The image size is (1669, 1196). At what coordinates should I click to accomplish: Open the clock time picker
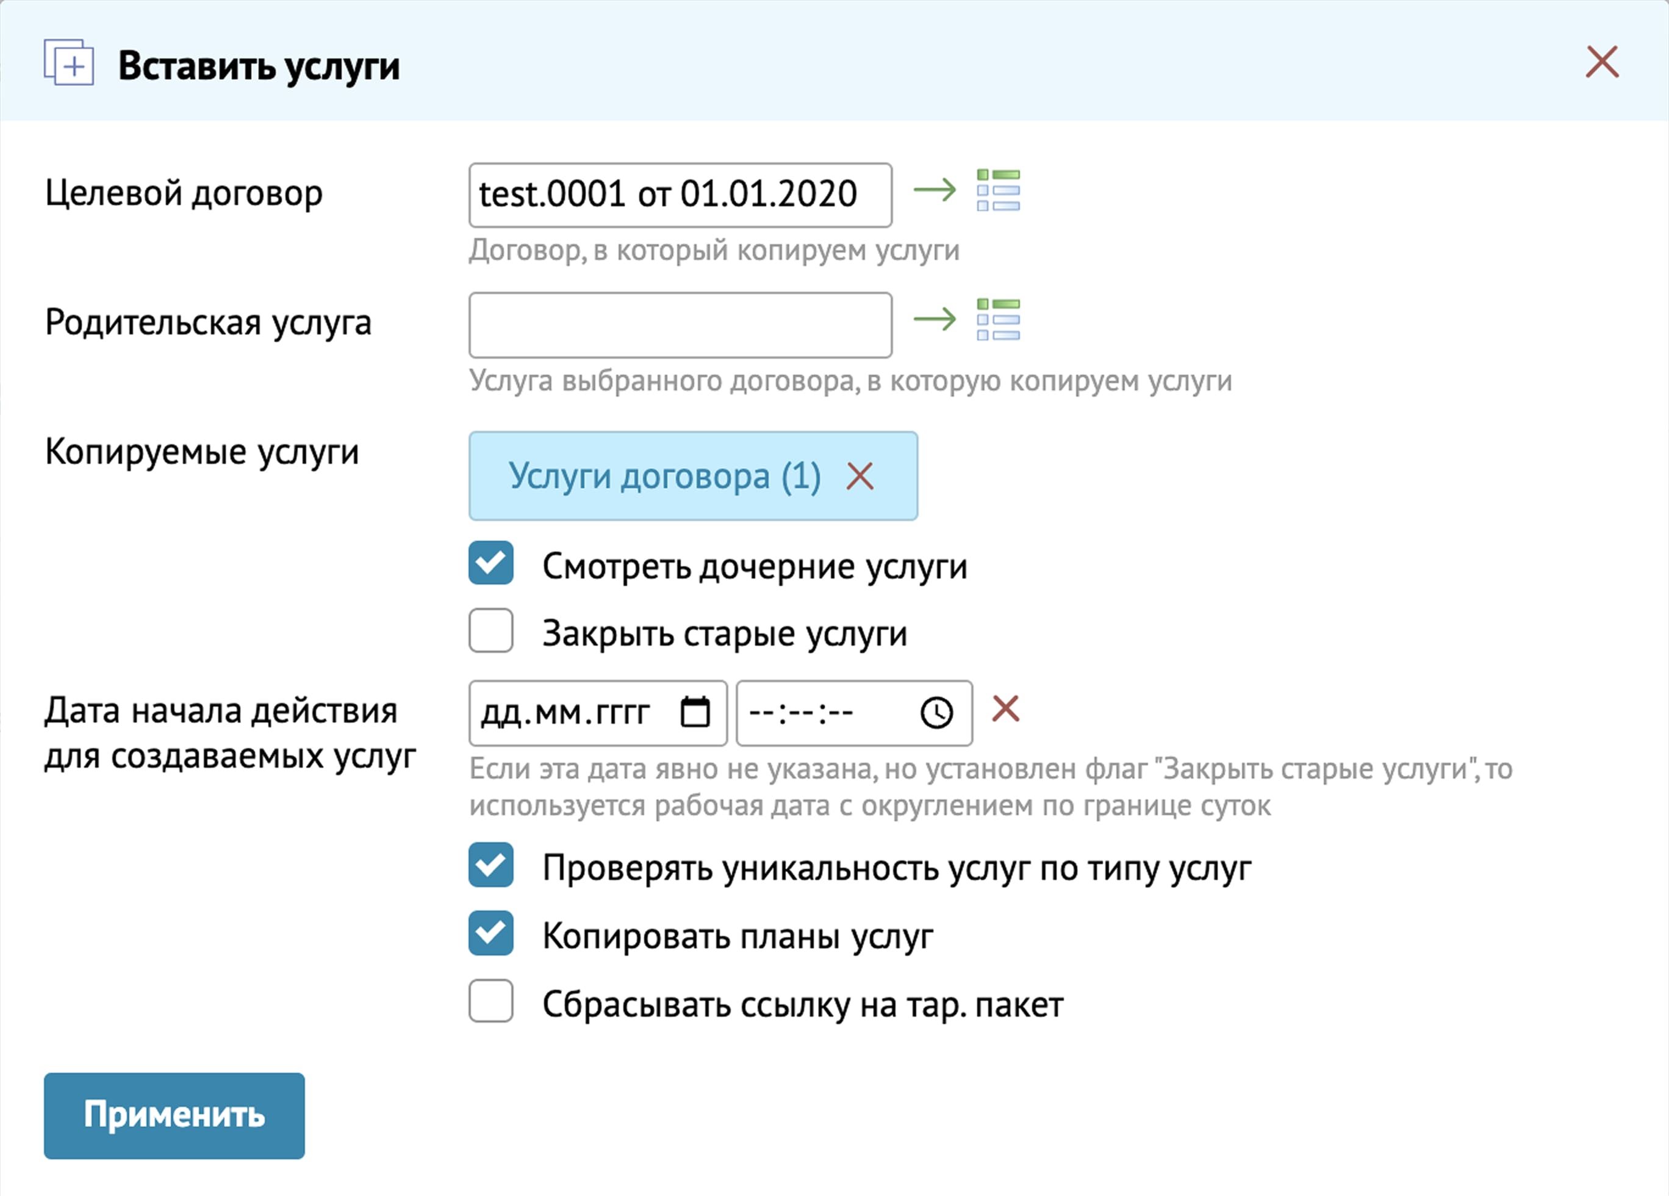click(936, 713)
